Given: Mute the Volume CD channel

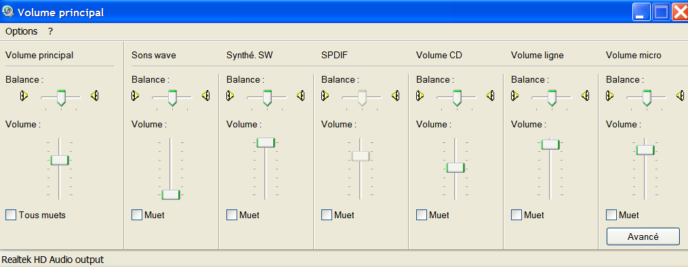Looking at the screenshot, I should click(421, 215).
